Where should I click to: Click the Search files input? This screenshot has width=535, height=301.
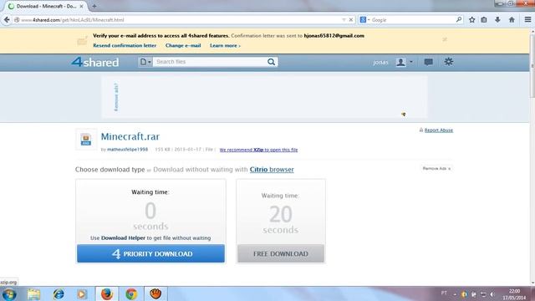(210, 62)
